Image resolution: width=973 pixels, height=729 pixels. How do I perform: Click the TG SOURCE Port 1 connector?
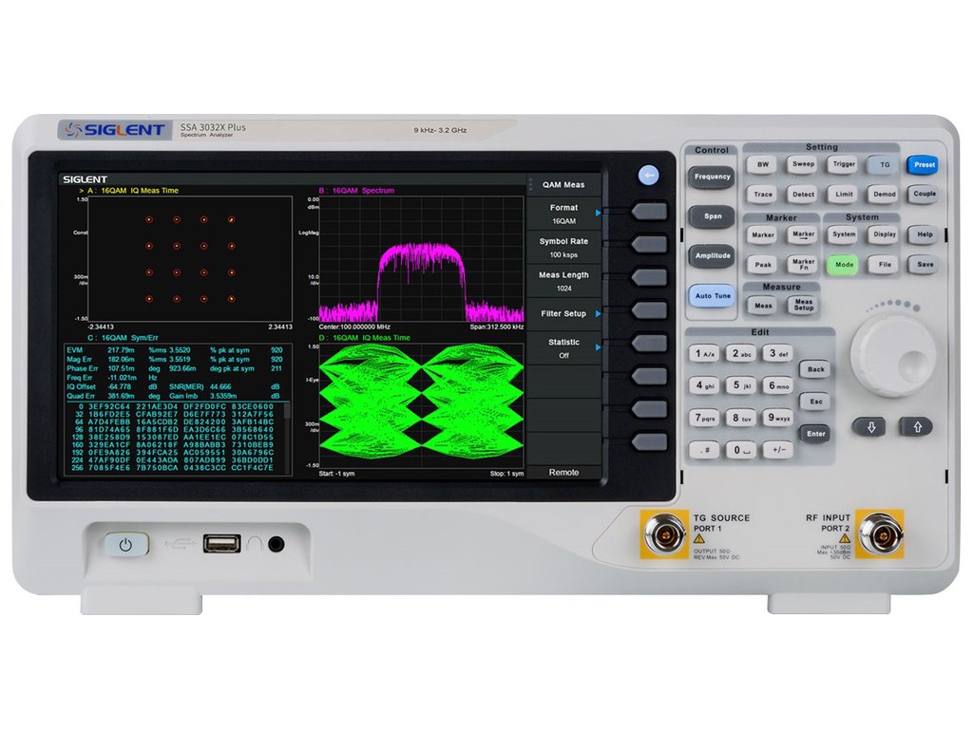pos(664,533)
